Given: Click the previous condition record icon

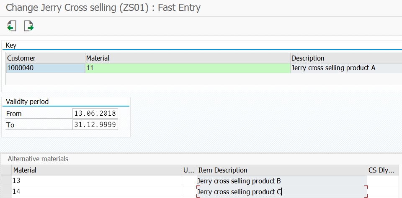Looking at the screenshot, I should pyautogui.click(x=12, y=26).
